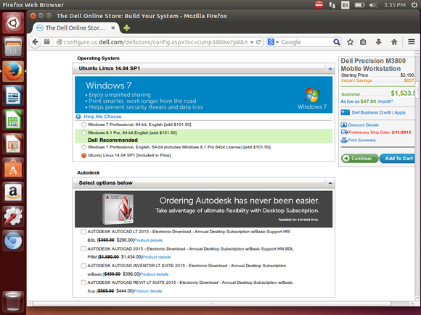Screen dimensions: 421x315
Task: Check AUTODESK AUTOCAD REVIT LT SUITE 2015 box
Action: pos(83,282)
